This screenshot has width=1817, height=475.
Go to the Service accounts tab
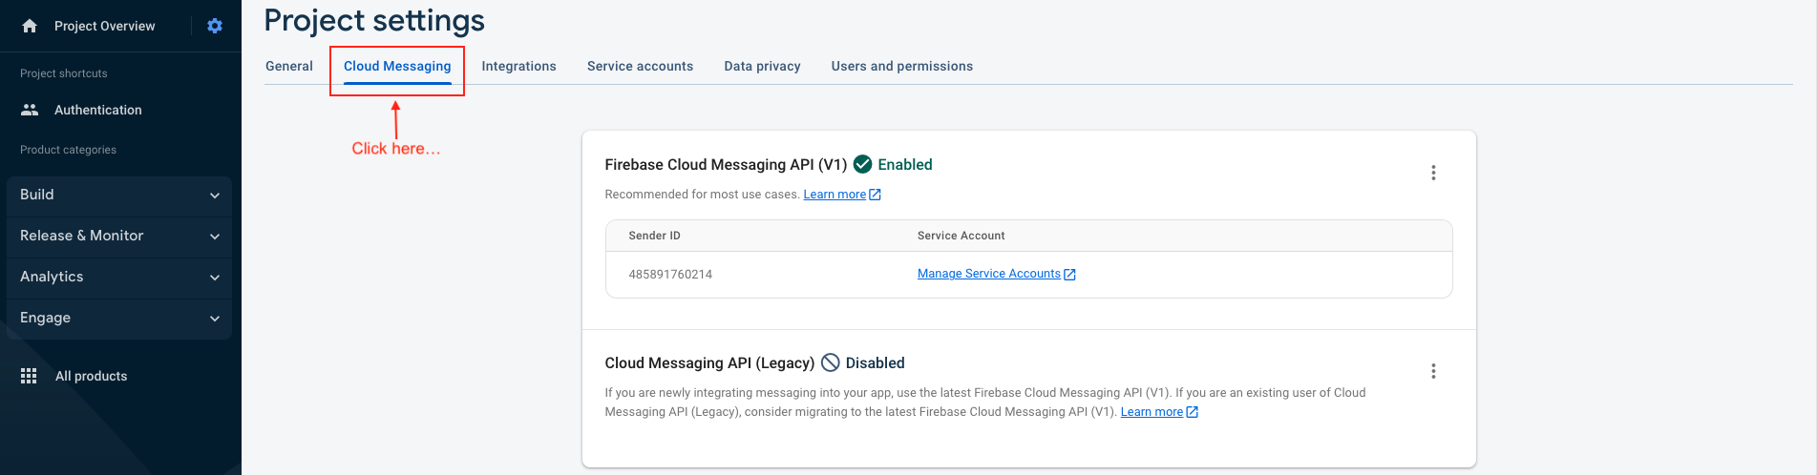point(640,66)
